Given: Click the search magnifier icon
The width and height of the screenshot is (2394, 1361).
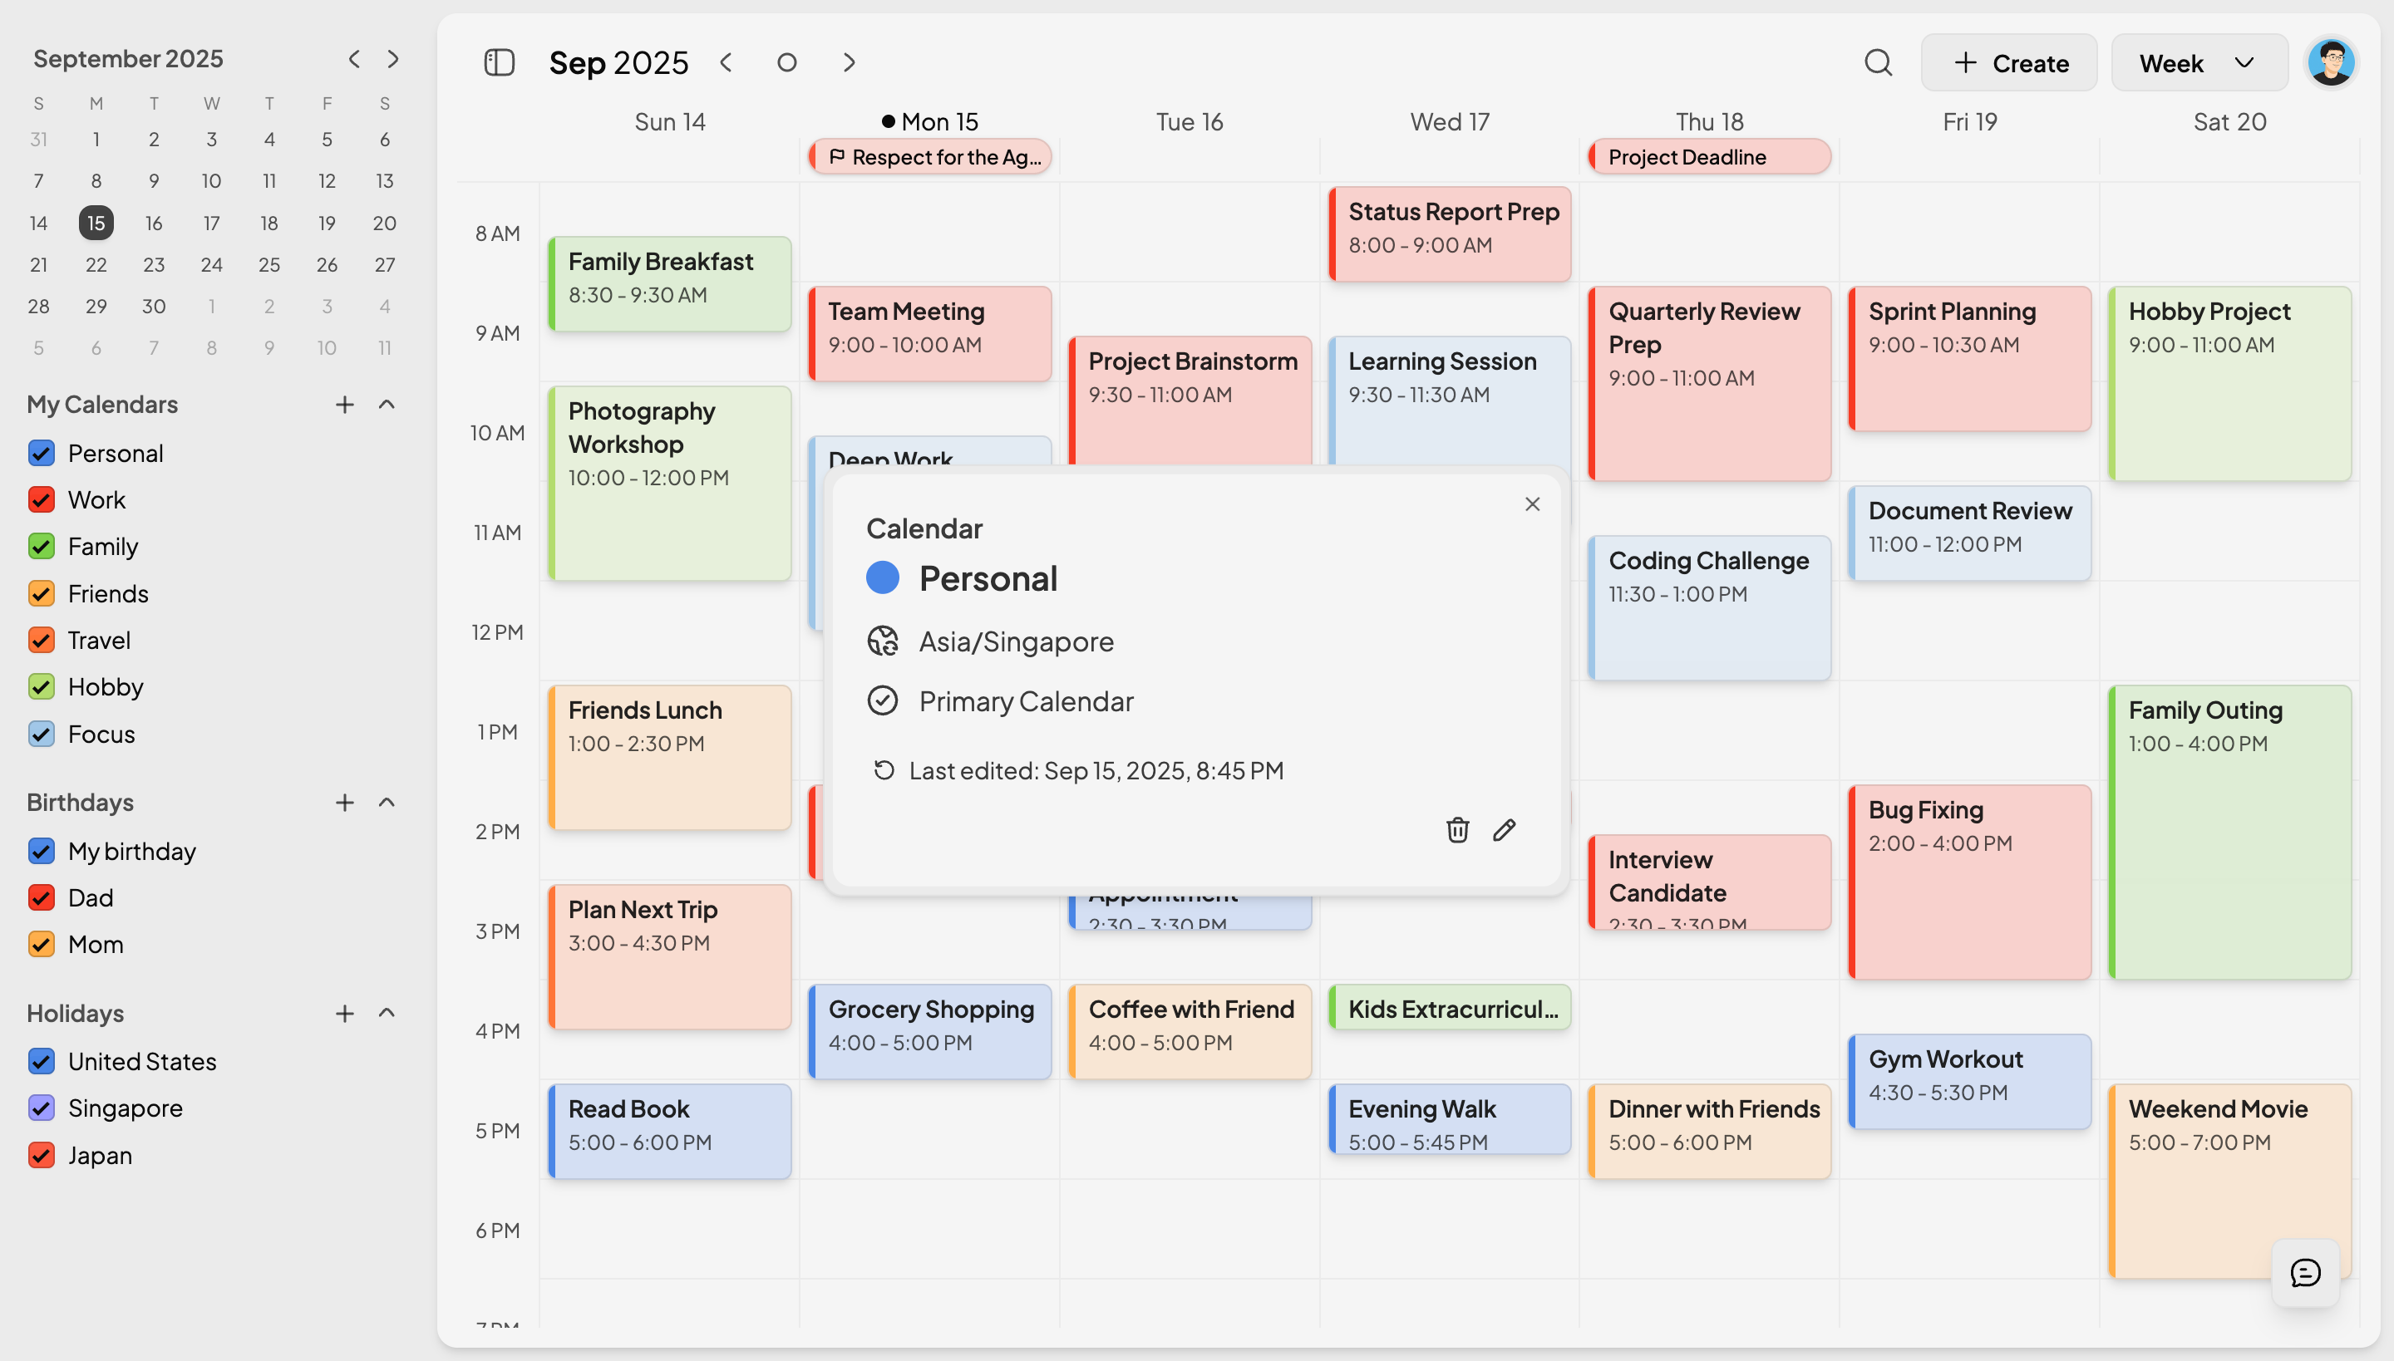Looking at the screenshot, I should 1878,62.
